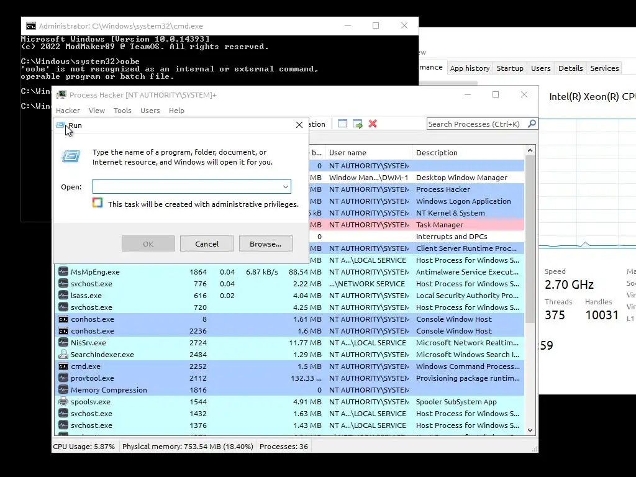Click the Run dialog title icon
Screen dimensions: 636x477
pyautogui.click(x=60, y=125)
